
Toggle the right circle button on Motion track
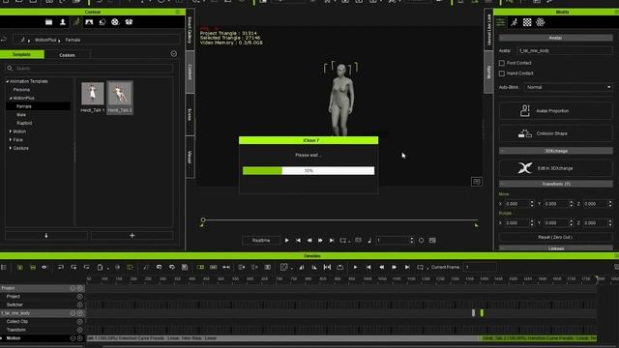[79, 338]
